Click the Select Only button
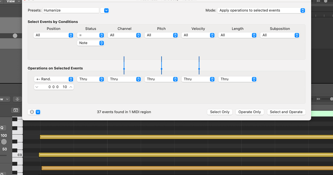 click(x=220, y=112)
